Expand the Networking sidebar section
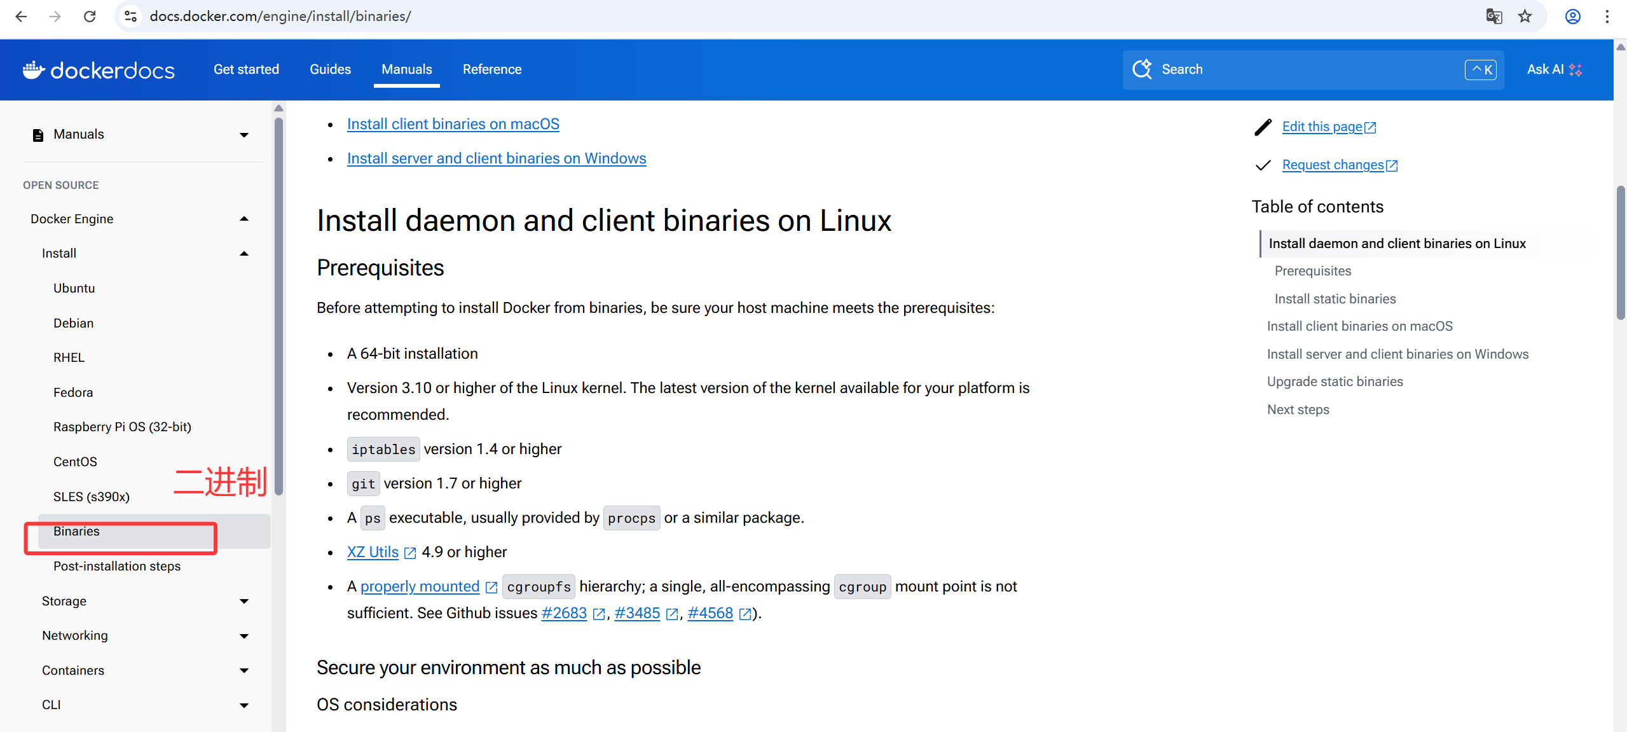The height and width of the screenshot is (732, 1627). [x=244, y=636]
